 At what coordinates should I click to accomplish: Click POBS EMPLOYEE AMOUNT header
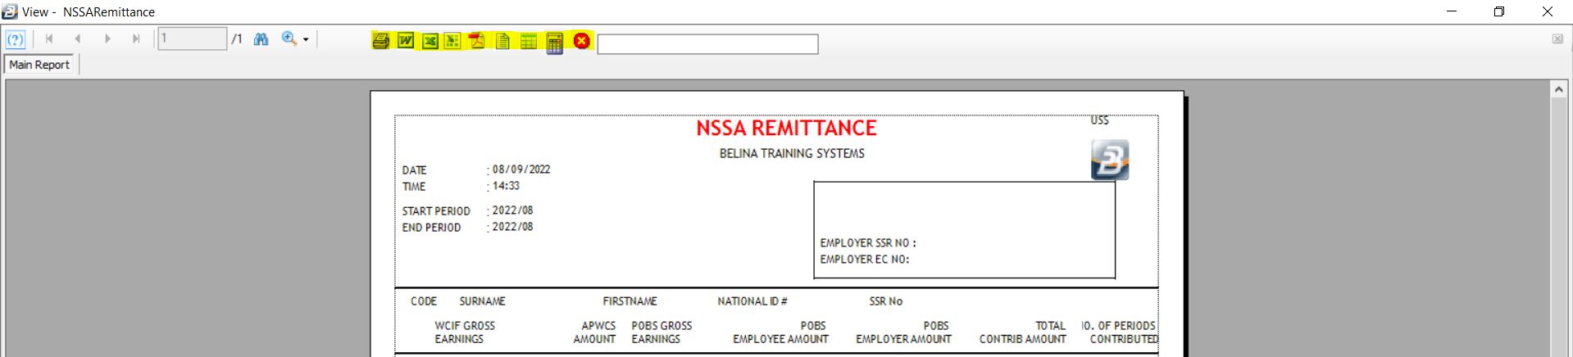click(x=780, y=332)
